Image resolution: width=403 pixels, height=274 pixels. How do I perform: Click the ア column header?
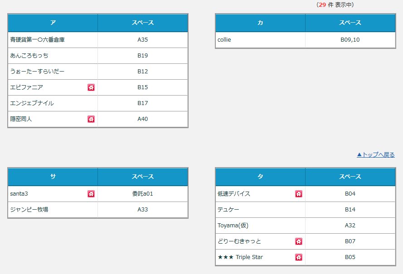click(53, 23)
